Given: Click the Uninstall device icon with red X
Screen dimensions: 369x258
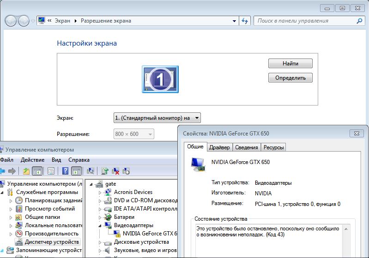Looking at the screenshot, I should (x=115, y=171).
